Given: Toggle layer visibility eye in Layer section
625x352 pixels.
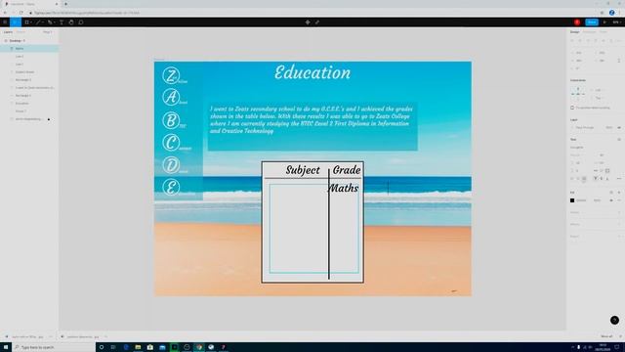Looking at the screenshot, I should [x=619, y=128].
